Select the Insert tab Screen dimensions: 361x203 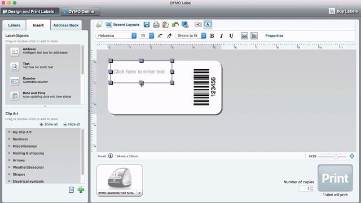click(38, 25)
